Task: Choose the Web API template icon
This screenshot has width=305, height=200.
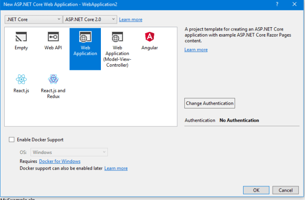Action: coord(53,37)
